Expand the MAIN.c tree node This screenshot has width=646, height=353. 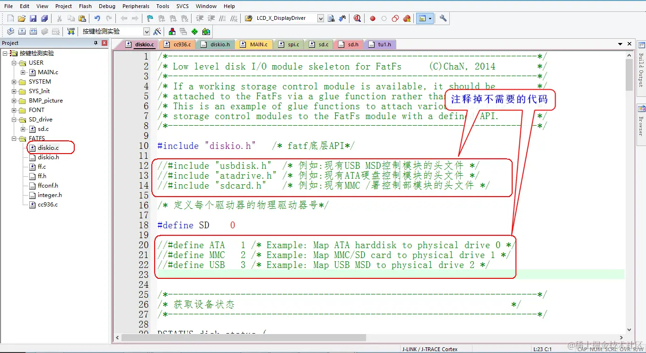click(x=23, y=72)
